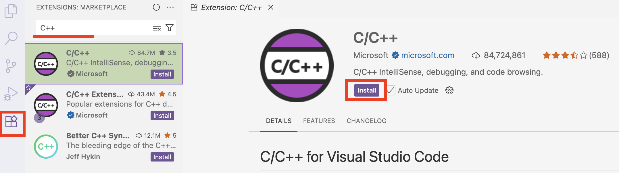The width and height of the screenshot is (619, 173).
Task: Toggle the Auto Update checkbox
Action: pos(391,90)
